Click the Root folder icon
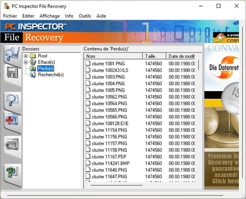The image size is (246, 199). pyautogui.click(x=33, y=56)
